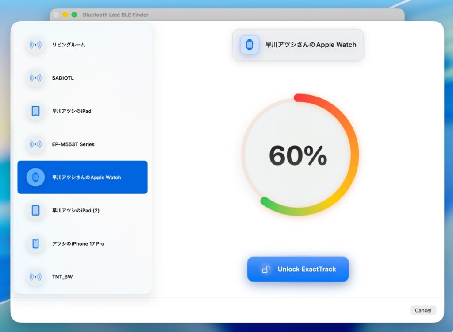This screenshot has height=332, width=453.
Task: Click the Cancel button
Action: pyautogui.click(x=423, y=310)
